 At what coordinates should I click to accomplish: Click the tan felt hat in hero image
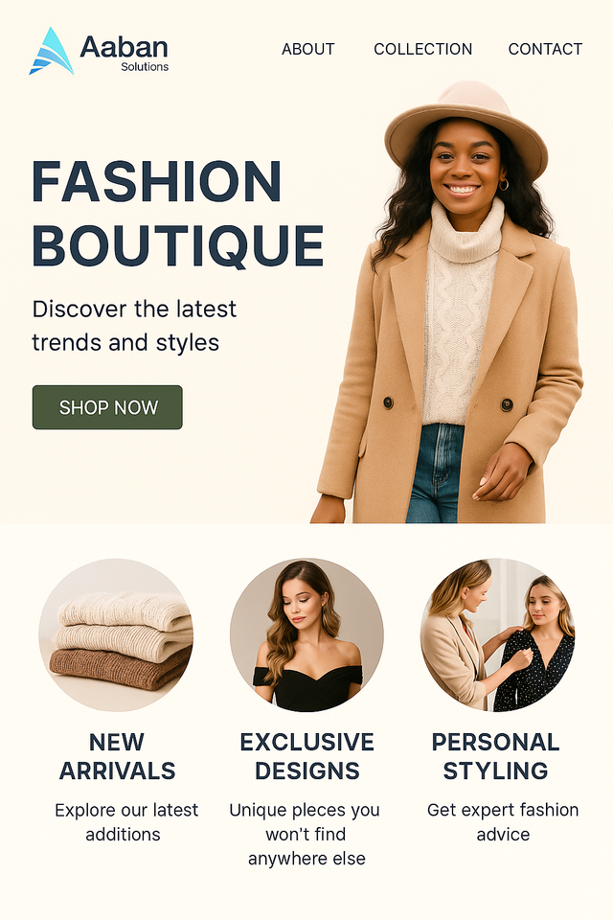point(466,124)
